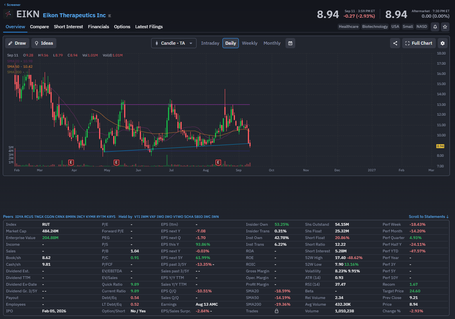This screenshot has width=455, height=319.
Task: Switch chart to Intraday timeframe
Action: pyautogui.click(x=210, y=43)
